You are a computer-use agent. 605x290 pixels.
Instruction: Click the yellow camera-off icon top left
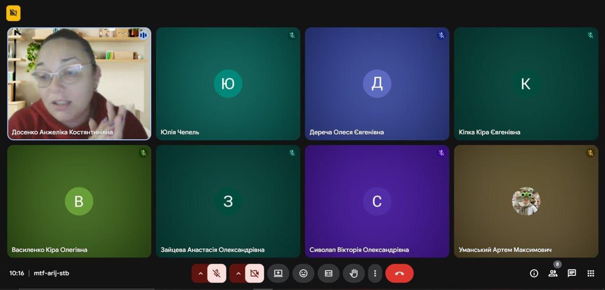[x=13, y=13]
